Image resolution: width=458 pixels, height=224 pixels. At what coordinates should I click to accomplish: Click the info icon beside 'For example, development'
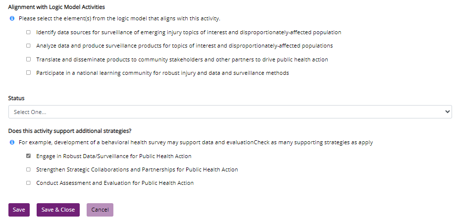tap(12, 143)
